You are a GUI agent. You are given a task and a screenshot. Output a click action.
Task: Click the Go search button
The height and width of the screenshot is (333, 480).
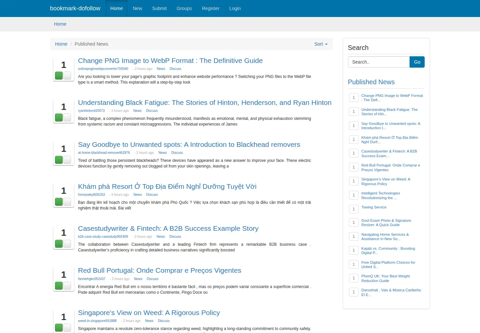417,62
